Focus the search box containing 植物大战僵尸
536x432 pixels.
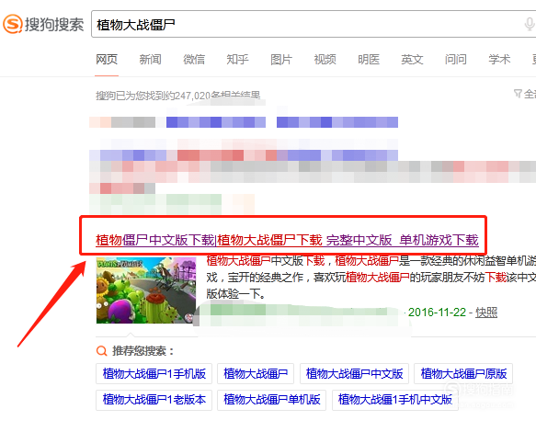click(314, 24)
